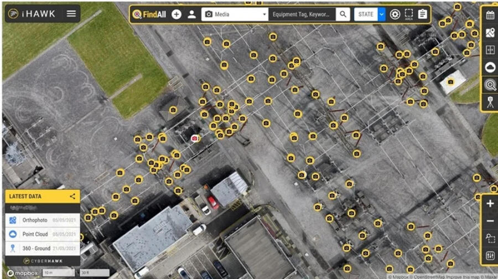The width and height of the screenshot is (498, 279).
Task: Open the iHawk hamburger menu
Action: coord(71,14)
